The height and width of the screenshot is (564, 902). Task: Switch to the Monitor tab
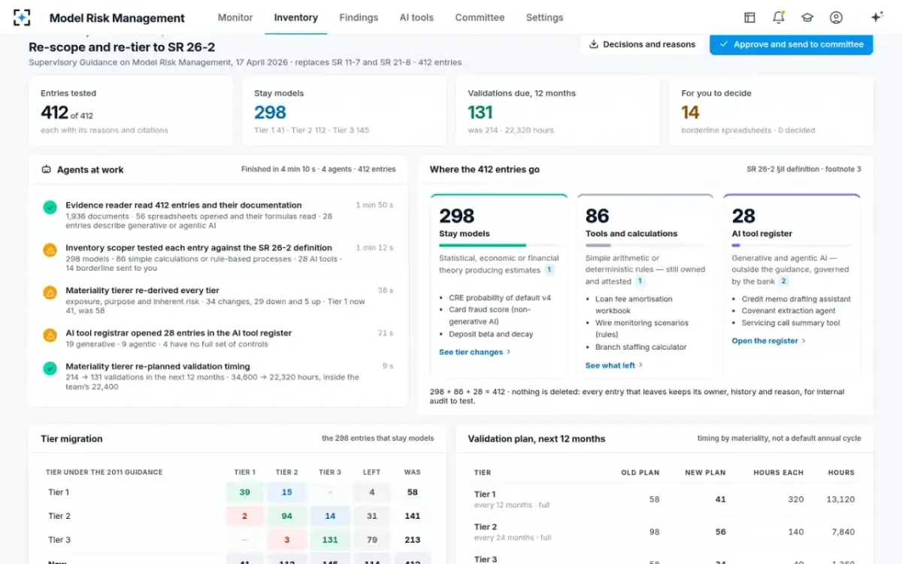point(235,17)
